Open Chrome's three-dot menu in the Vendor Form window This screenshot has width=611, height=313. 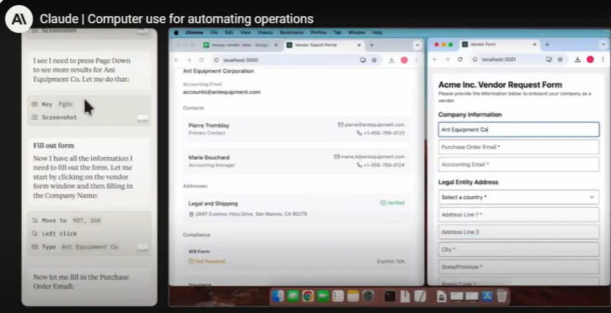tap(603, 59)
